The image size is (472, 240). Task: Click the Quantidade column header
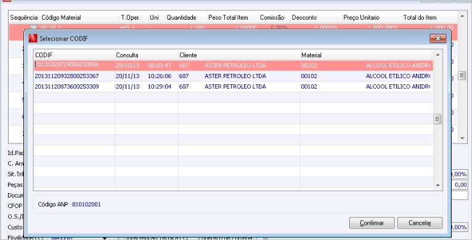point(186,17)
